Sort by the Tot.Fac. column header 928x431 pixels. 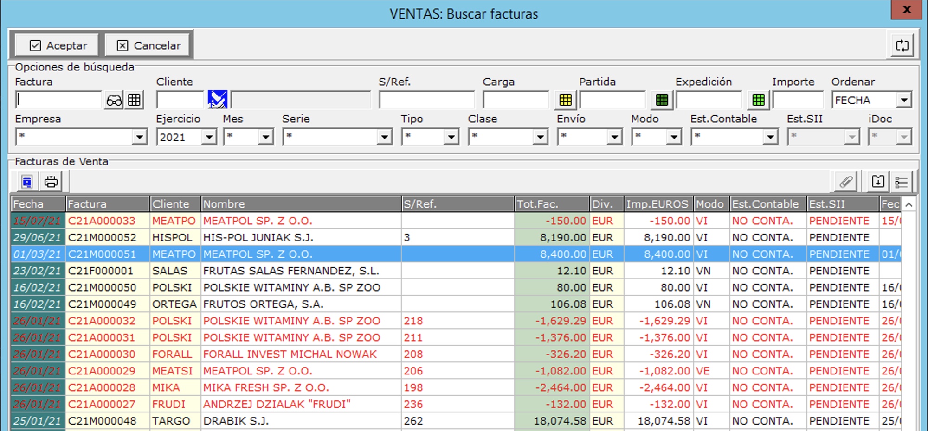tap(551, 204)
